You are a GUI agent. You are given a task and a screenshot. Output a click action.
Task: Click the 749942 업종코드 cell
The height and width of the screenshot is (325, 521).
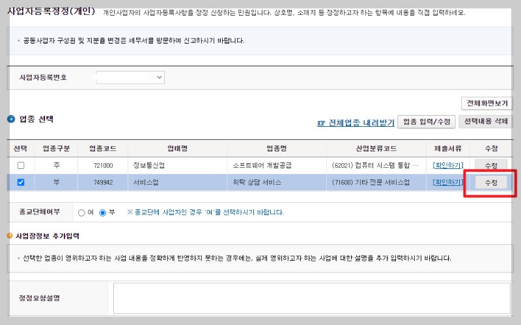pos(103,183)
